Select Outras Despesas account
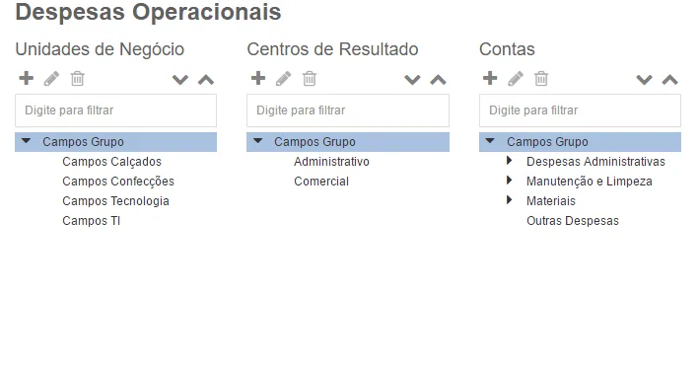The width and height of the screenshot is (699, 367). [x=573, y=221]
